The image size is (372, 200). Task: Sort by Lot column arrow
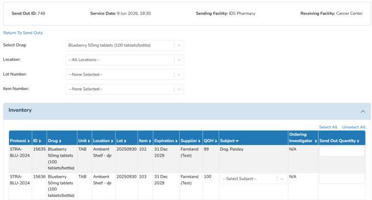(125, 141)
